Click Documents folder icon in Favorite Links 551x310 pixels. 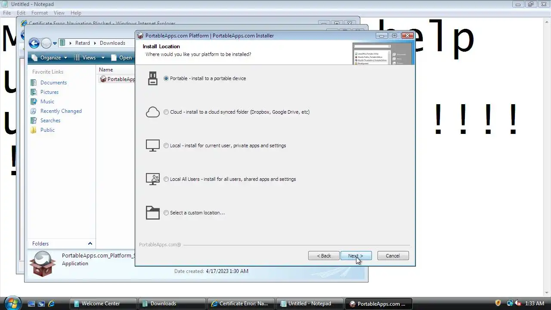click(34, 83)
